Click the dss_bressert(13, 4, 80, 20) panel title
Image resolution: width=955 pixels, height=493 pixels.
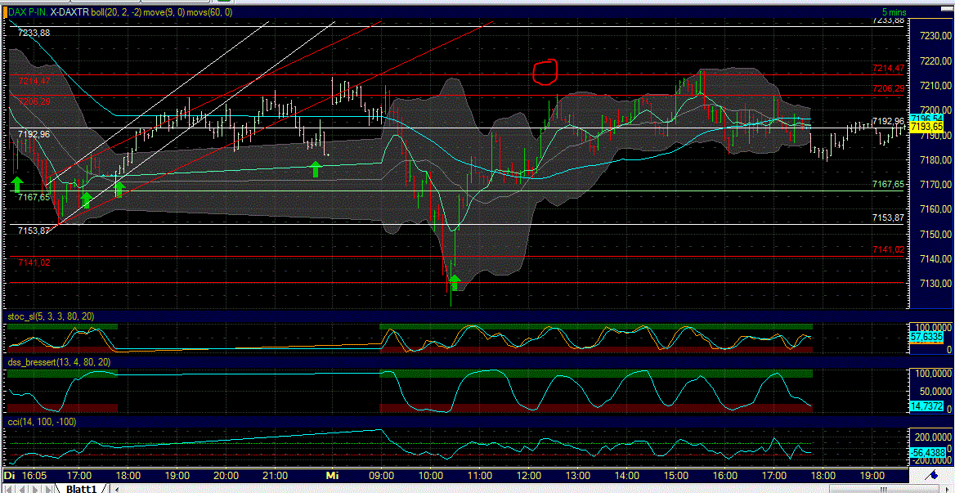coord(59,361)
